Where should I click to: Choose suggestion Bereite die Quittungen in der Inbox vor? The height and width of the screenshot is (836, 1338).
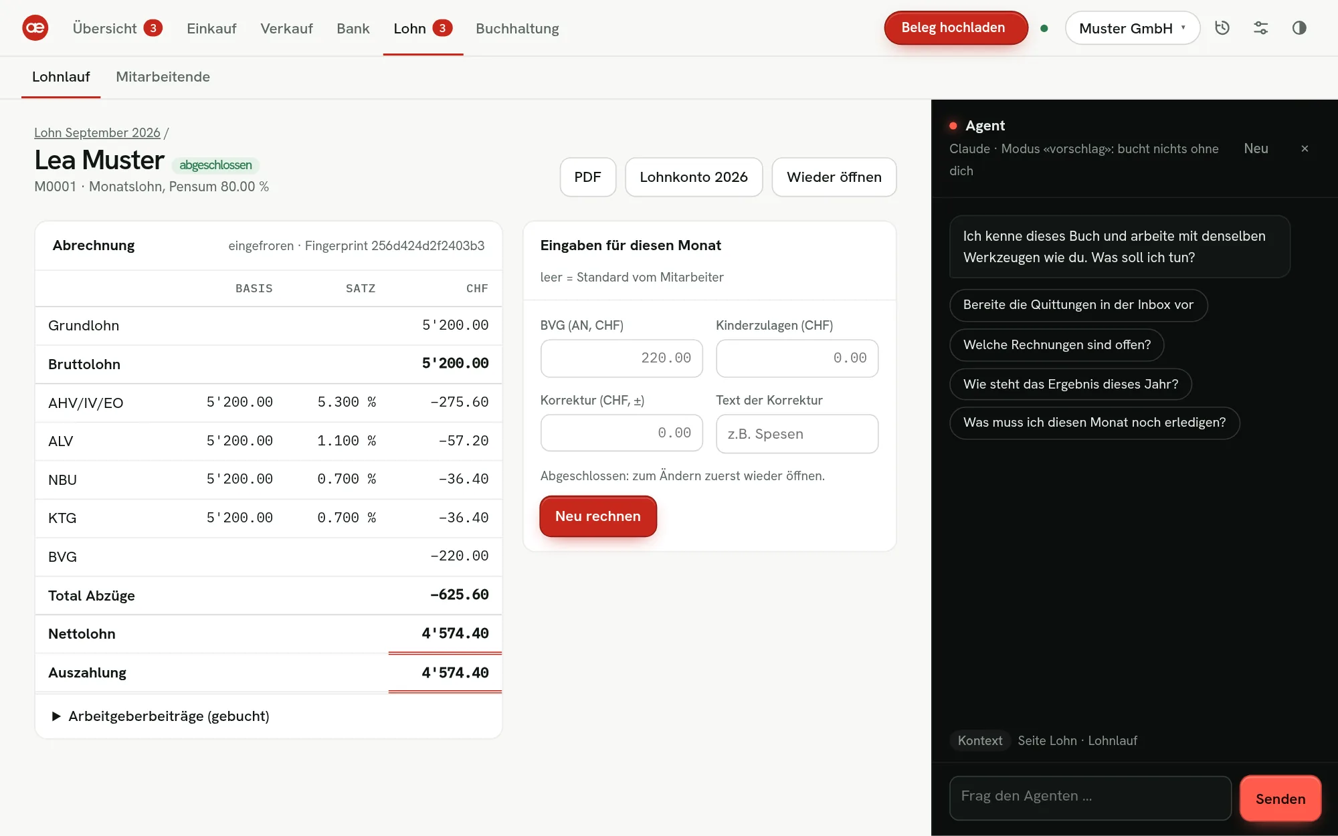point(1078,305)
